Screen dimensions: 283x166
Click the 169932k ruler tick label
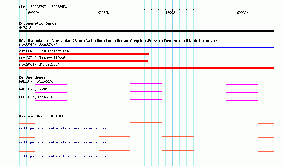242,13
